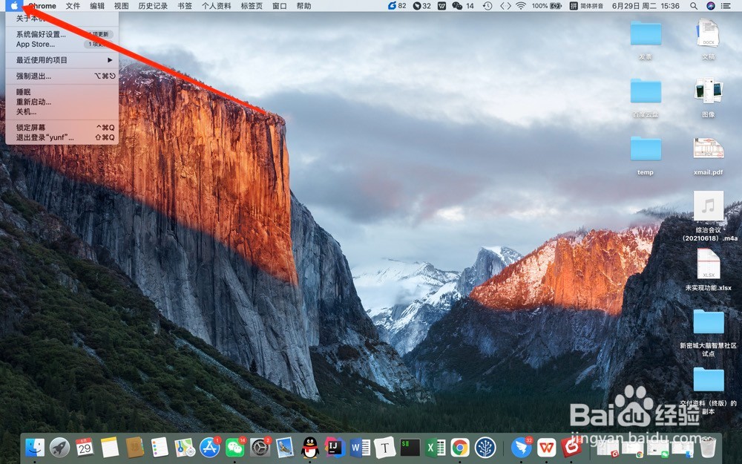
Task: Open Notes app in the Dock
Action: pos(110,447)
